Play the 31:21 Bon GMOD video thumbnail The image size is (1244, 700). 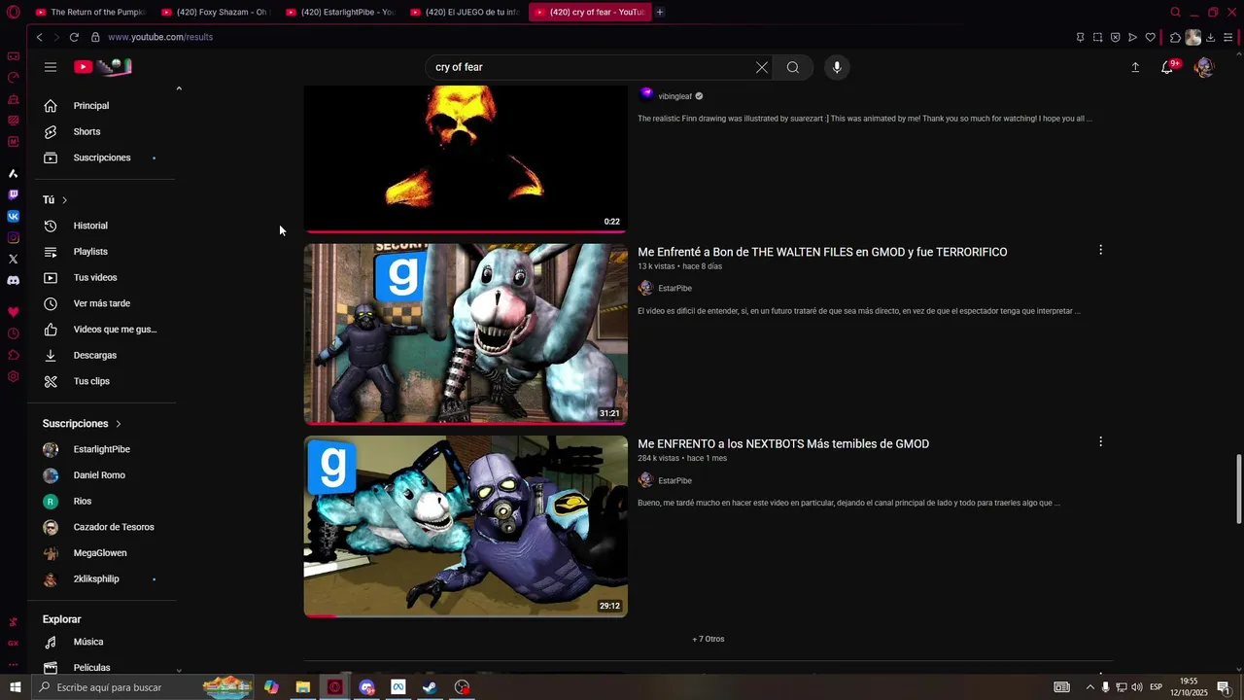[466, 333]
